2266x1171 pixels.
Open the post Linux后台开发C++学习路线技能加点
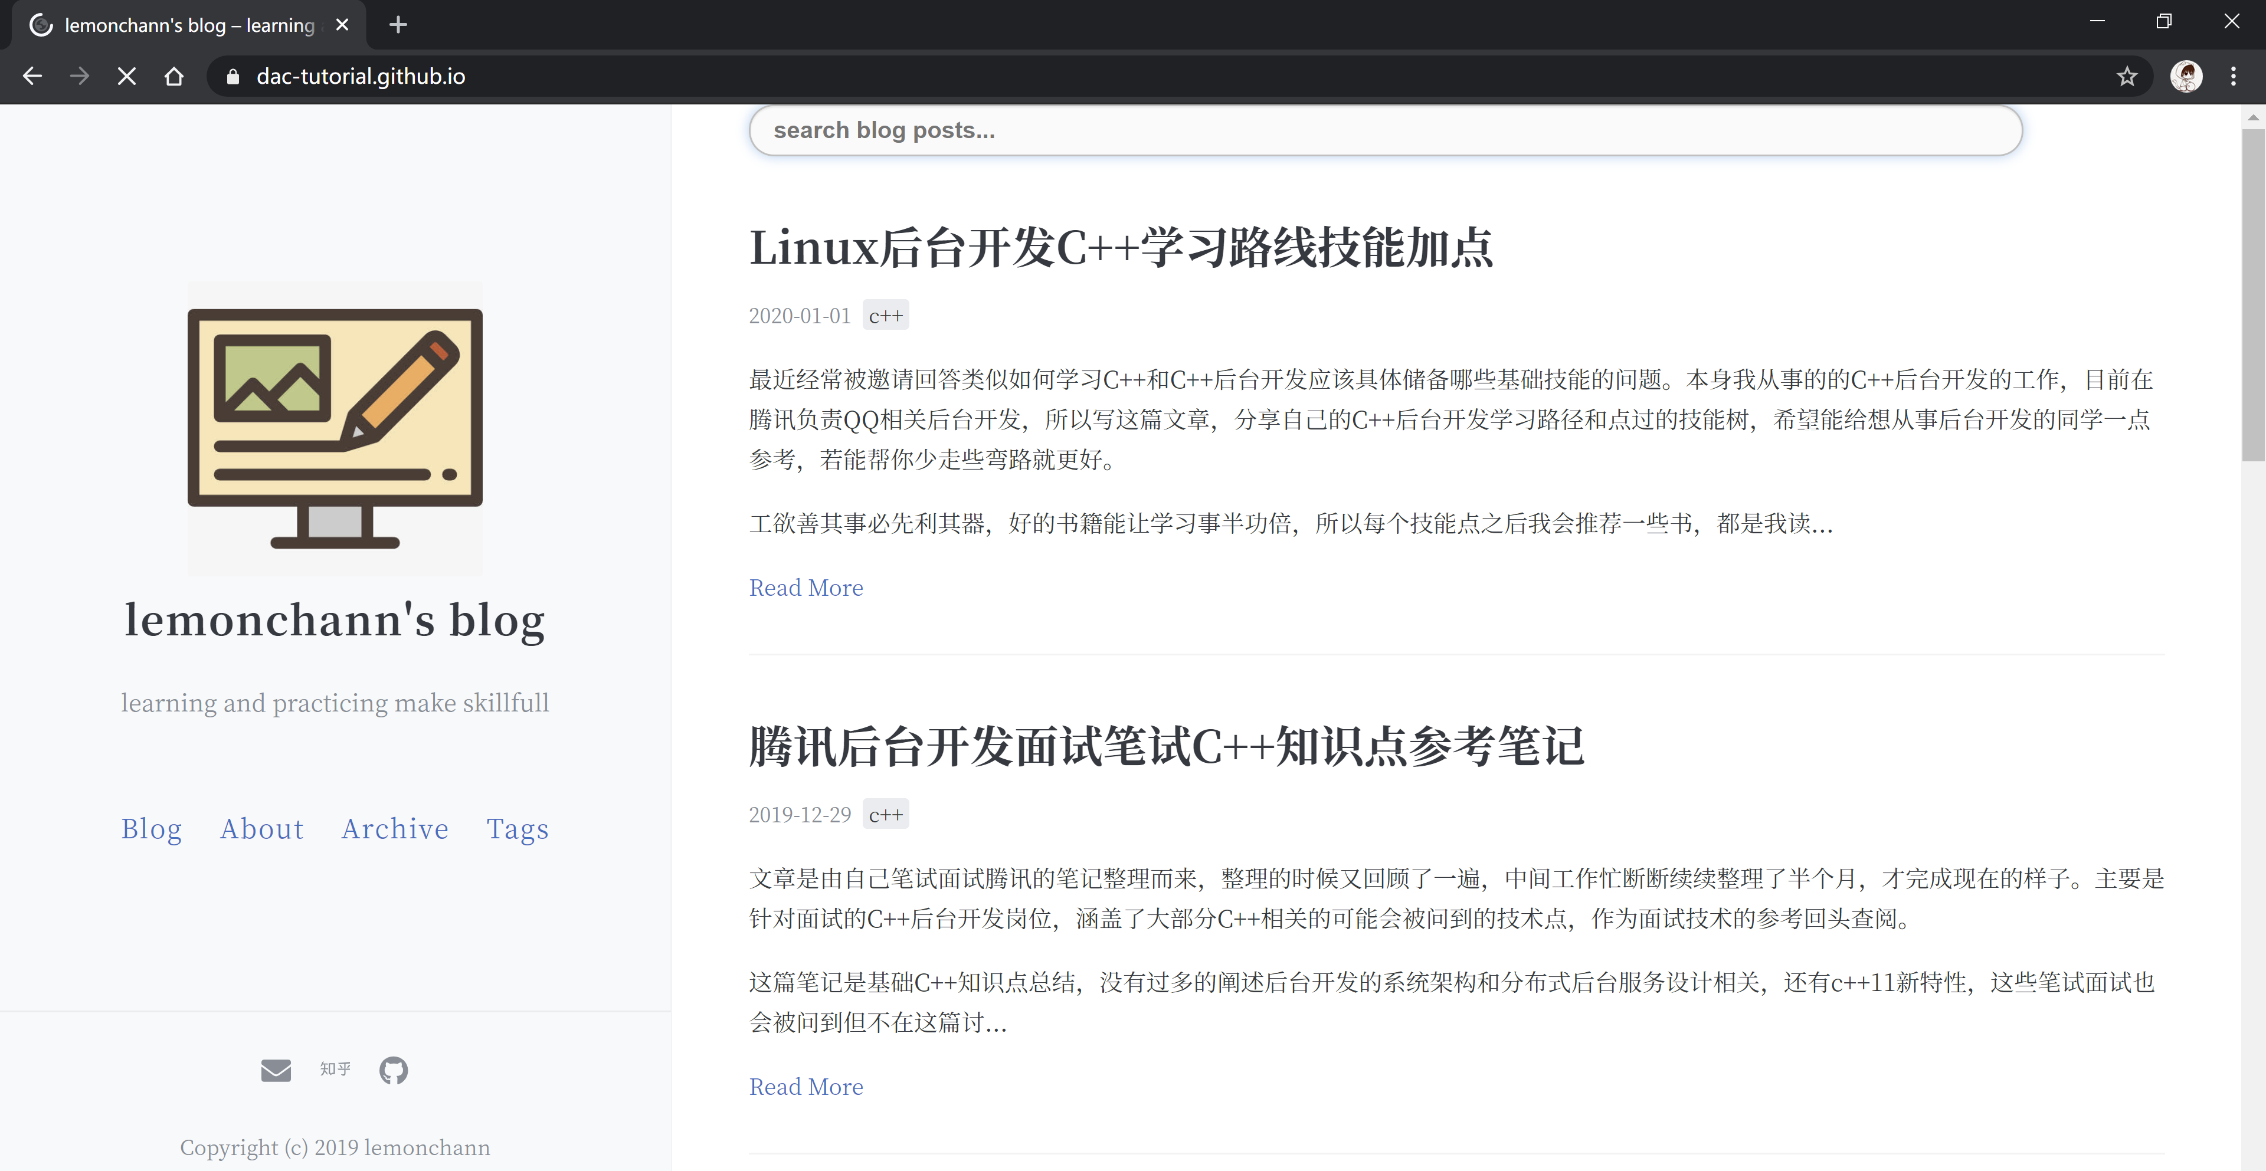click(1121, 247)
